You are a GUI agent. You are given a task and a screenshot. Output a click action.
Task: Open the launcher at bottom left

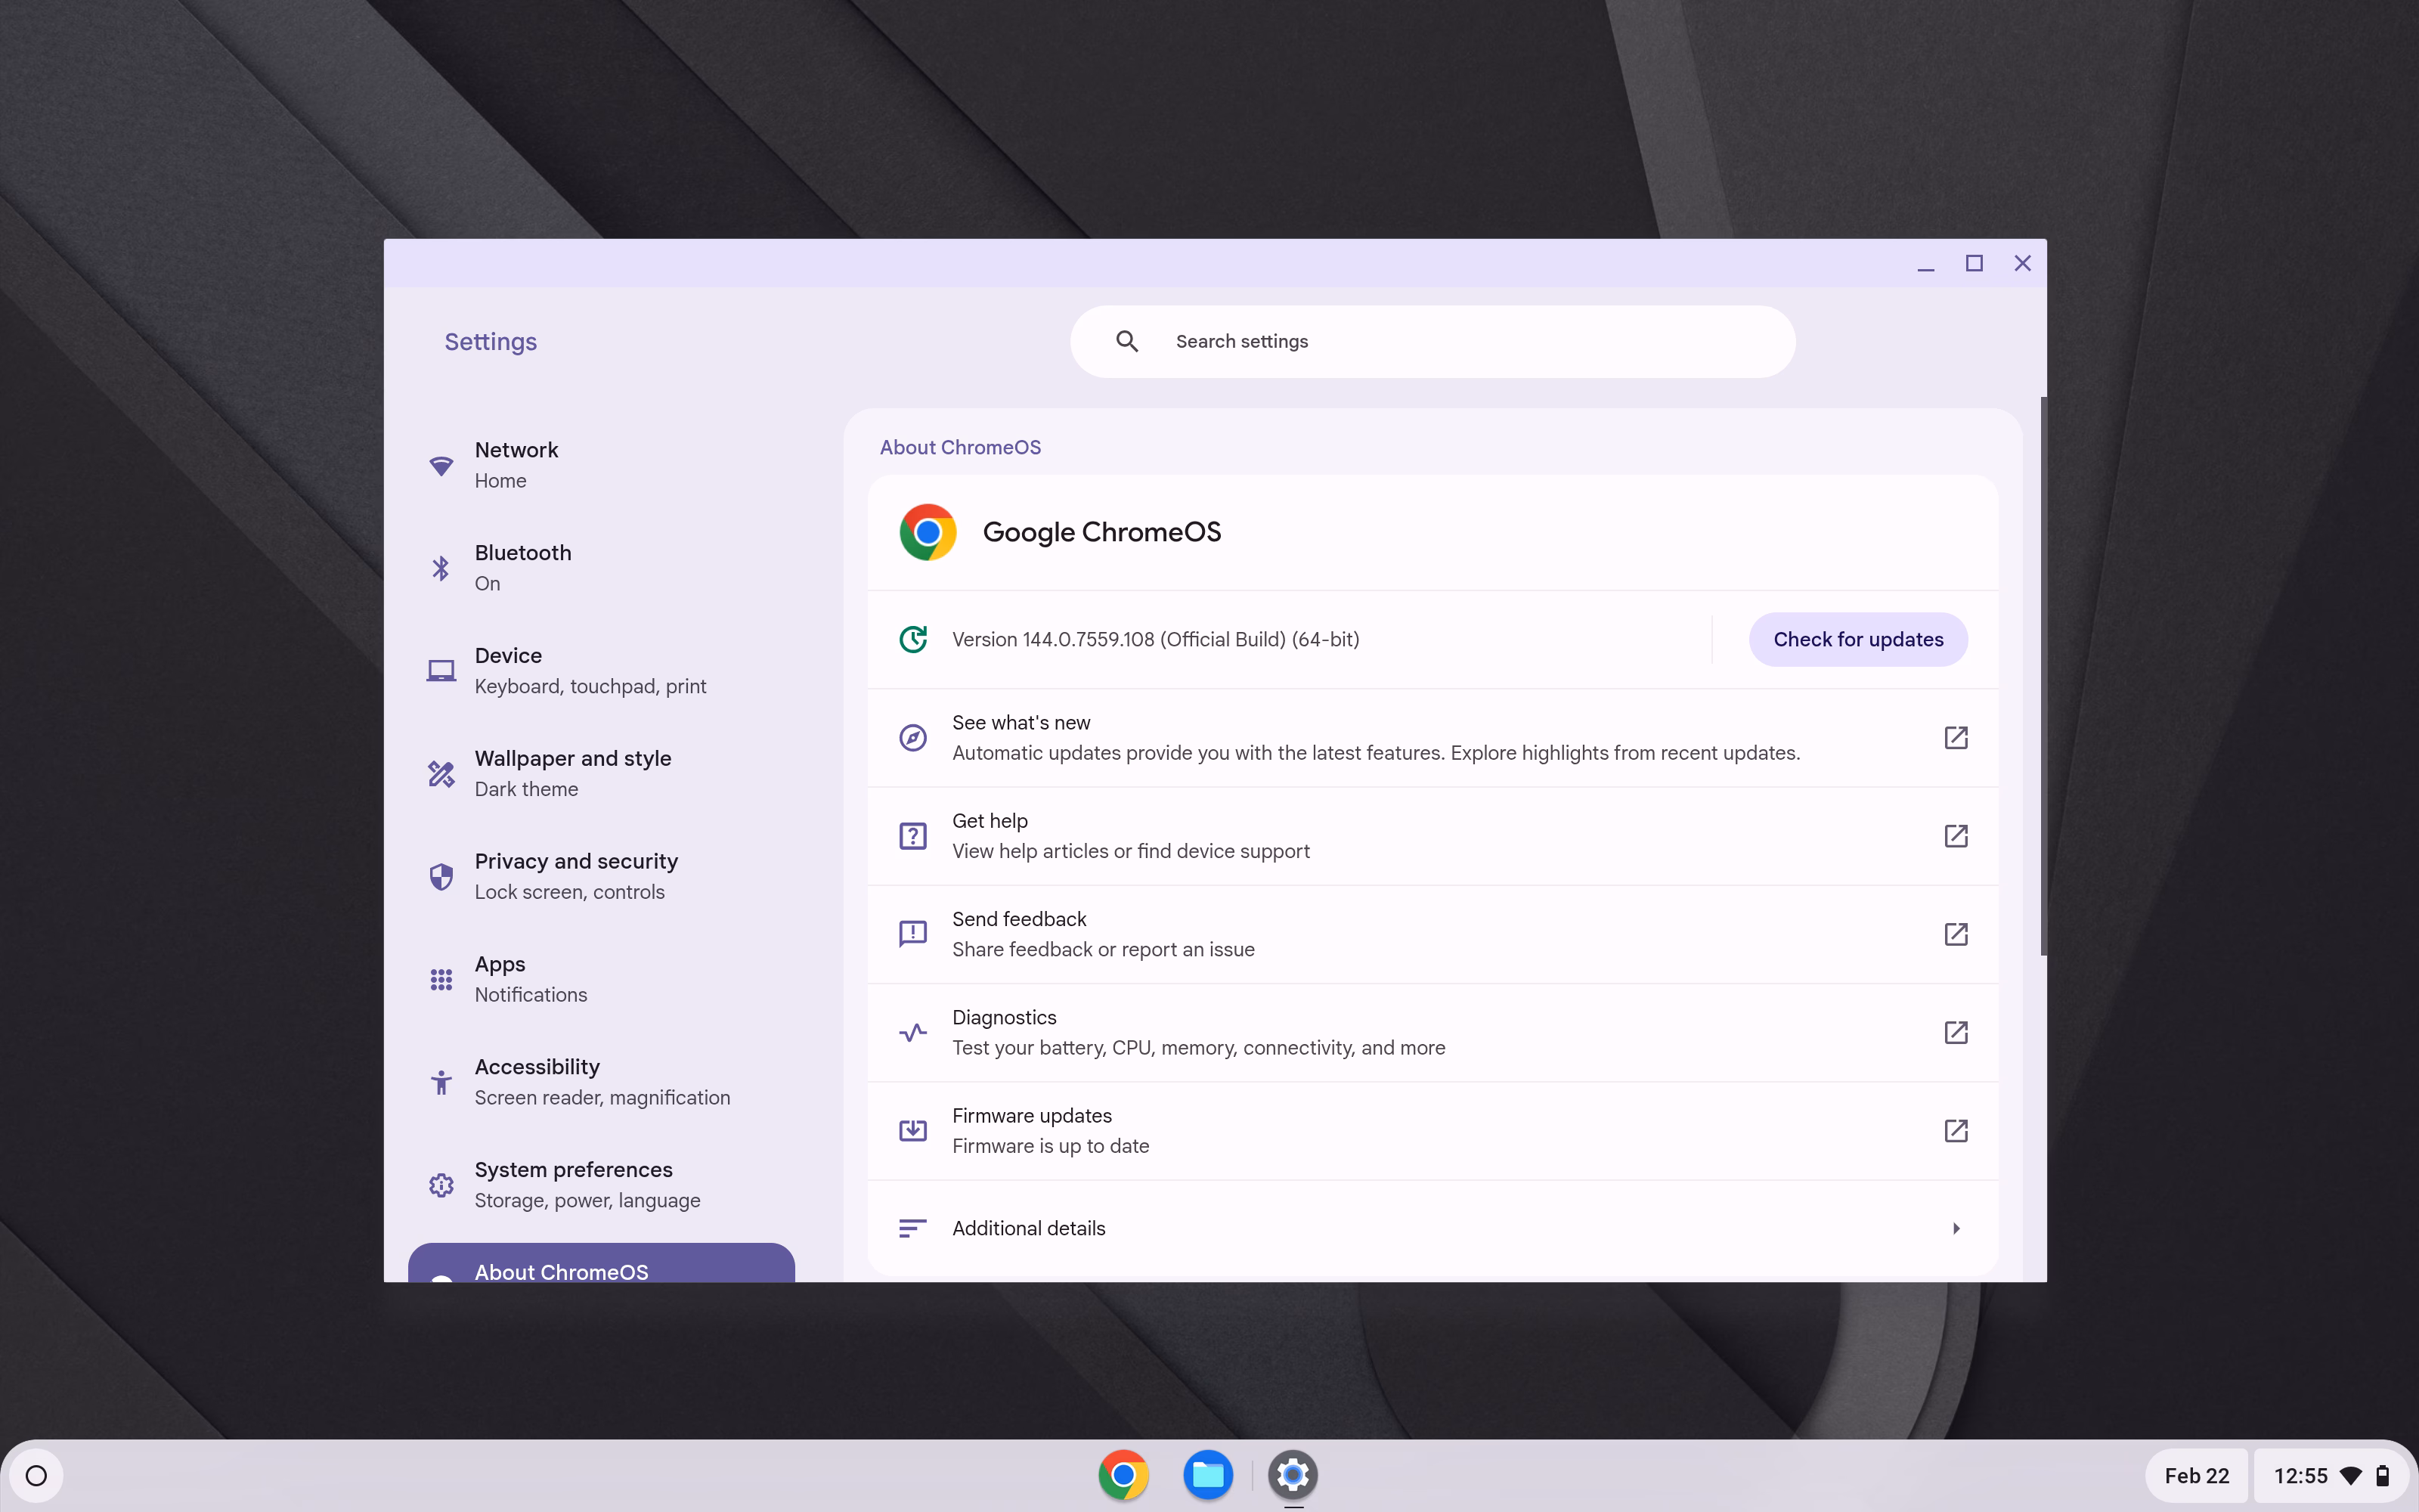coord(37,1474)
